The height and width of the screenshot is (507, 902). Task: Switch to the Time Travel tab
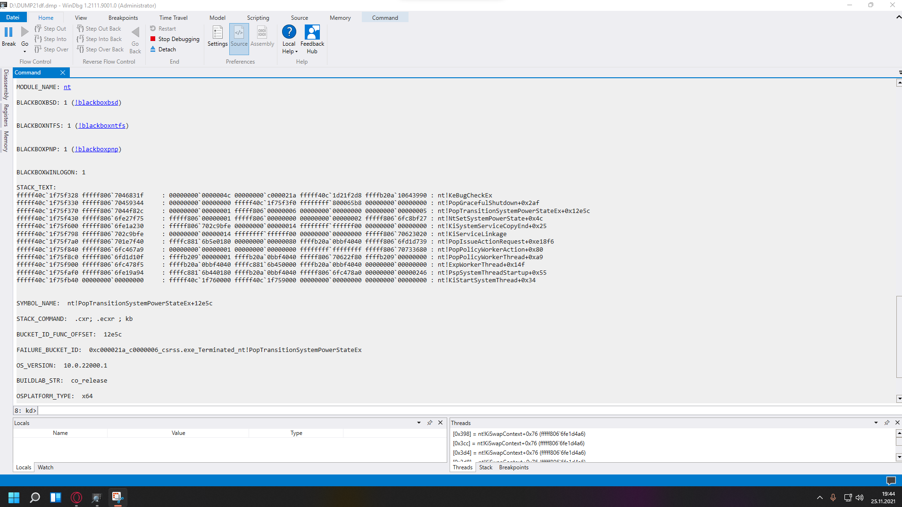tap(173, 18)
